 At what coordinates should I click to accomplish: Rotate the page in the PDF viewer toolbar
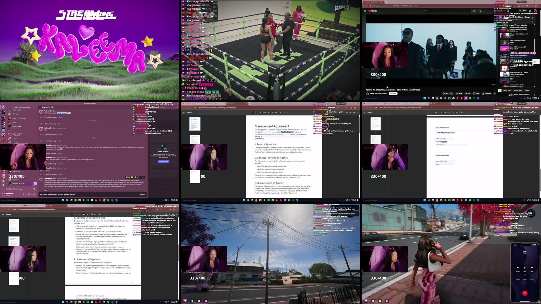click(x=276, y=112)
